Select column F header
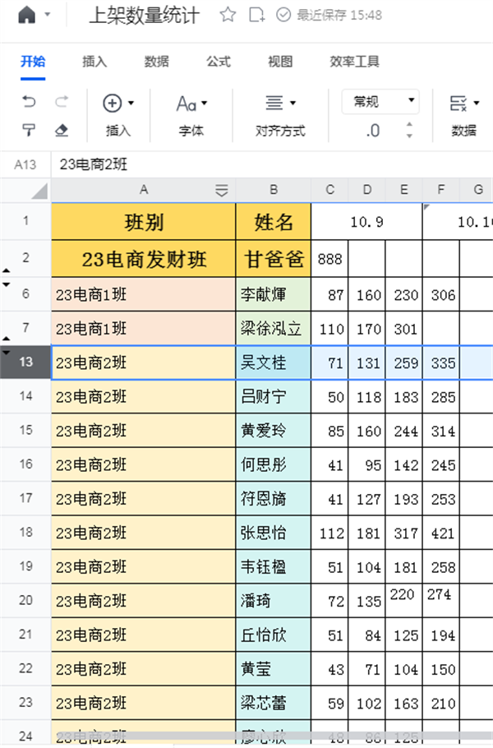This screenshot has width=493, height=748. pyautogui.click(x=441, y=190)
